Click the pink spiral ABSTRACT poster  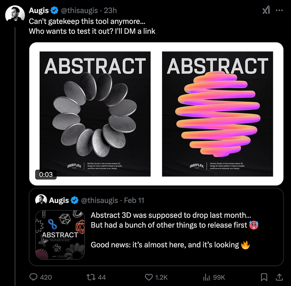point(217,114)
